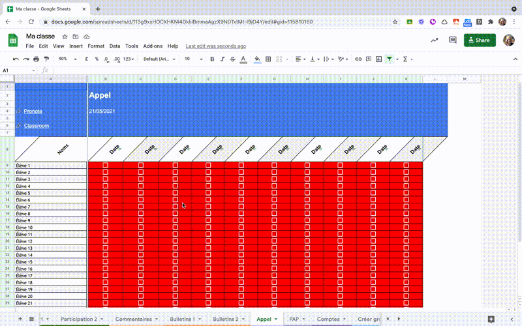This screenshot has height=326, width=522.
Task: Click the green Share button
Action: [x=480, y=40]
